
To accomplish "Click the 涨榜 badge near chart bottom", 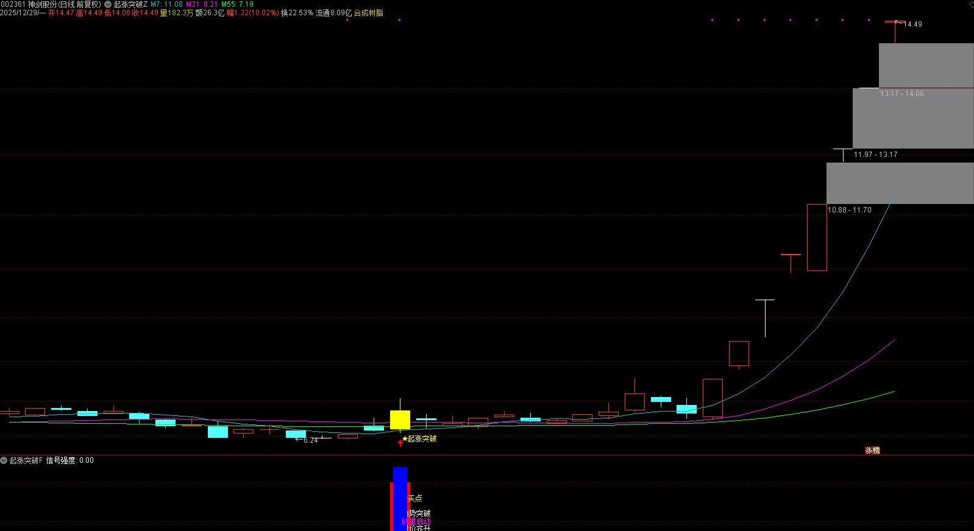I will tap(872, 451).
